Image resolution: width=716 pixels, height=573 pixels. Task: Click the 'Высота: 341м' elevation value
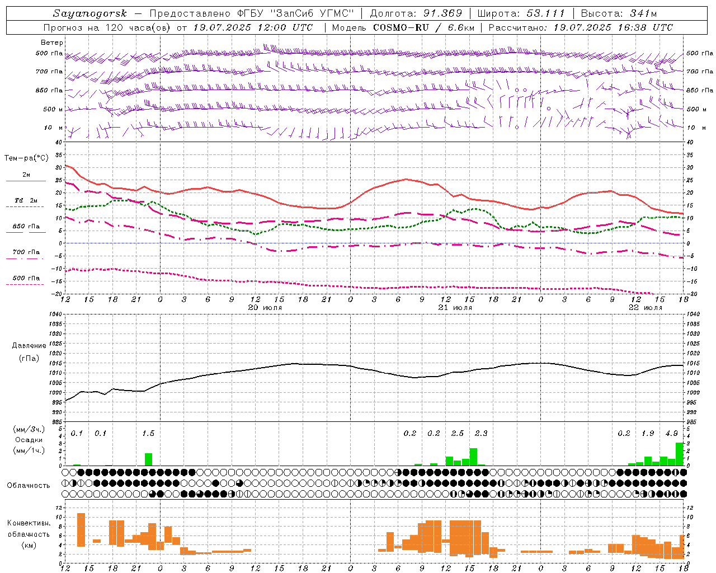click(x=619, y=13)
